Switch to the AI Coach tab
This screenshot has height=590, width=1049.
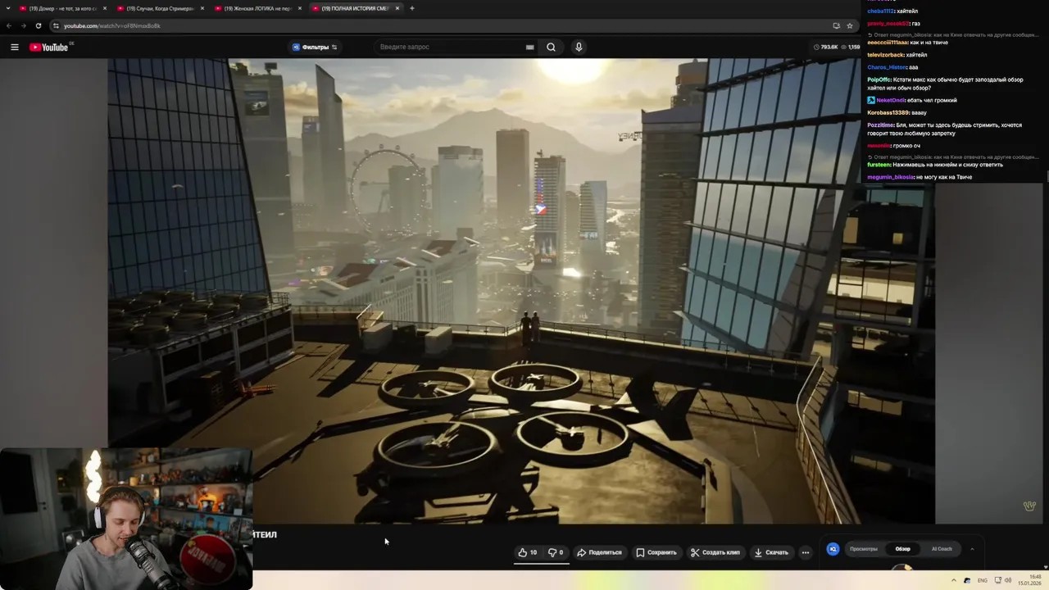pyautogui.click(x=942, y=549)
